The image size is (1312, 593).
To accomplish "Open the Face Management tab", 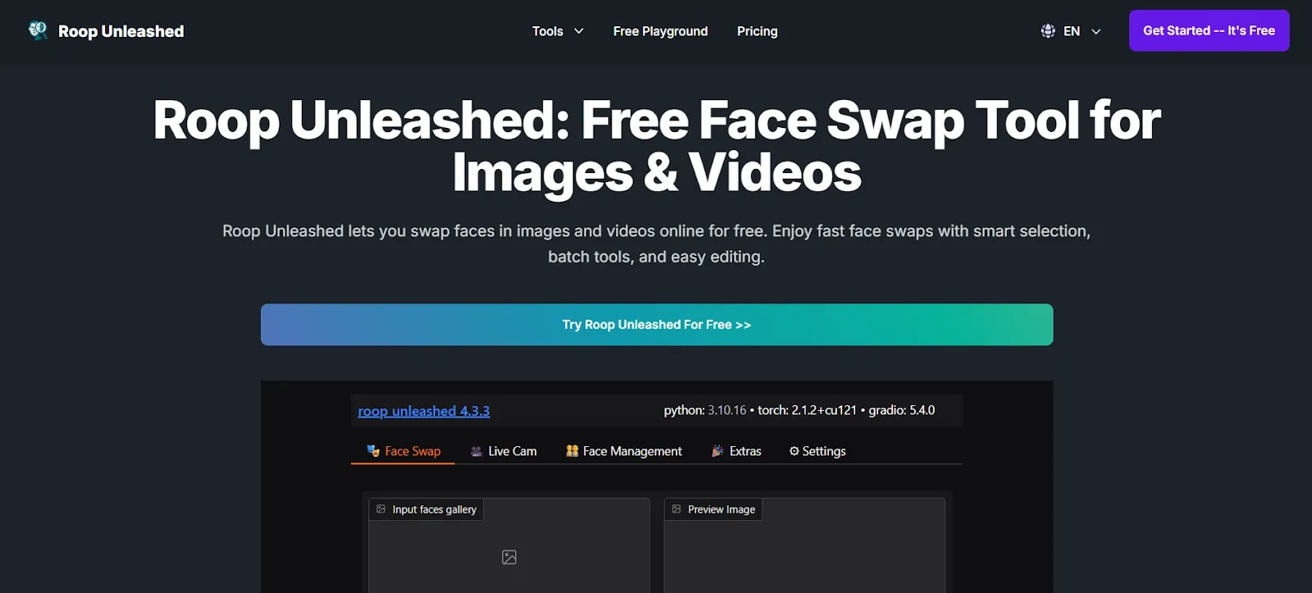I will 624,451.
